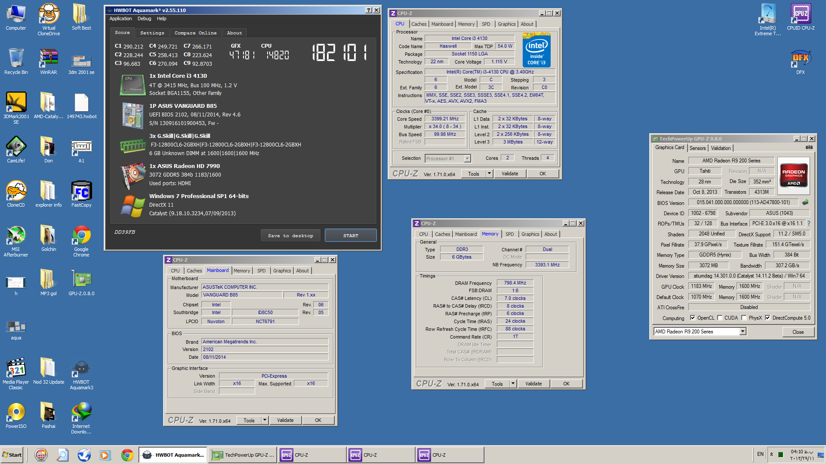This screenshot has width=826, height=464.
Task: Switch to Compare Online tab
Action: pos(196,33)
